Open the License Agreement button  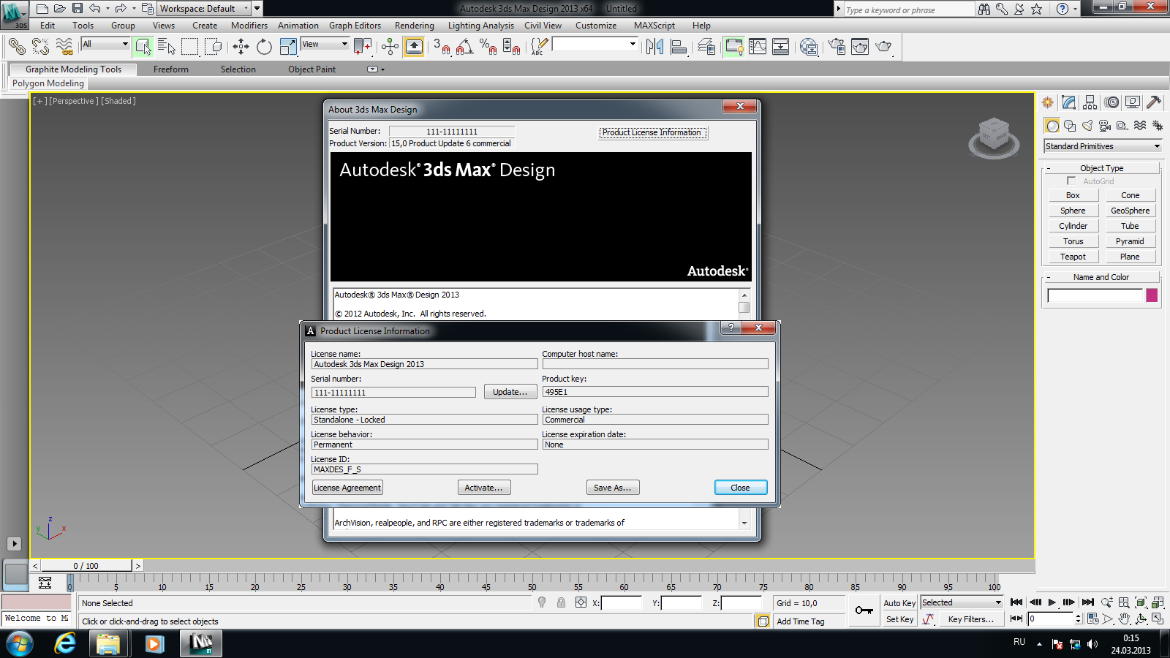pos(347,488)
